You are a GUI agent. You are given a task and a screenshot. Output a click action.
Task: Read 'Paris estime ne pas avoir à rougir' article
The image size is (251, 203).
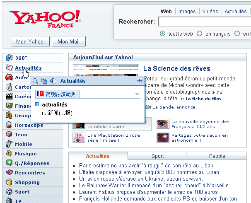coord(146,165)
